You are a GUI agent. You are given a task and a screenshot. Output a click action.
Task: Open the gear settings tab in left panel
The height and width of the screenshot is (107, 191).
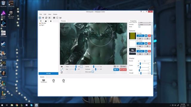[x=51, y=21]
